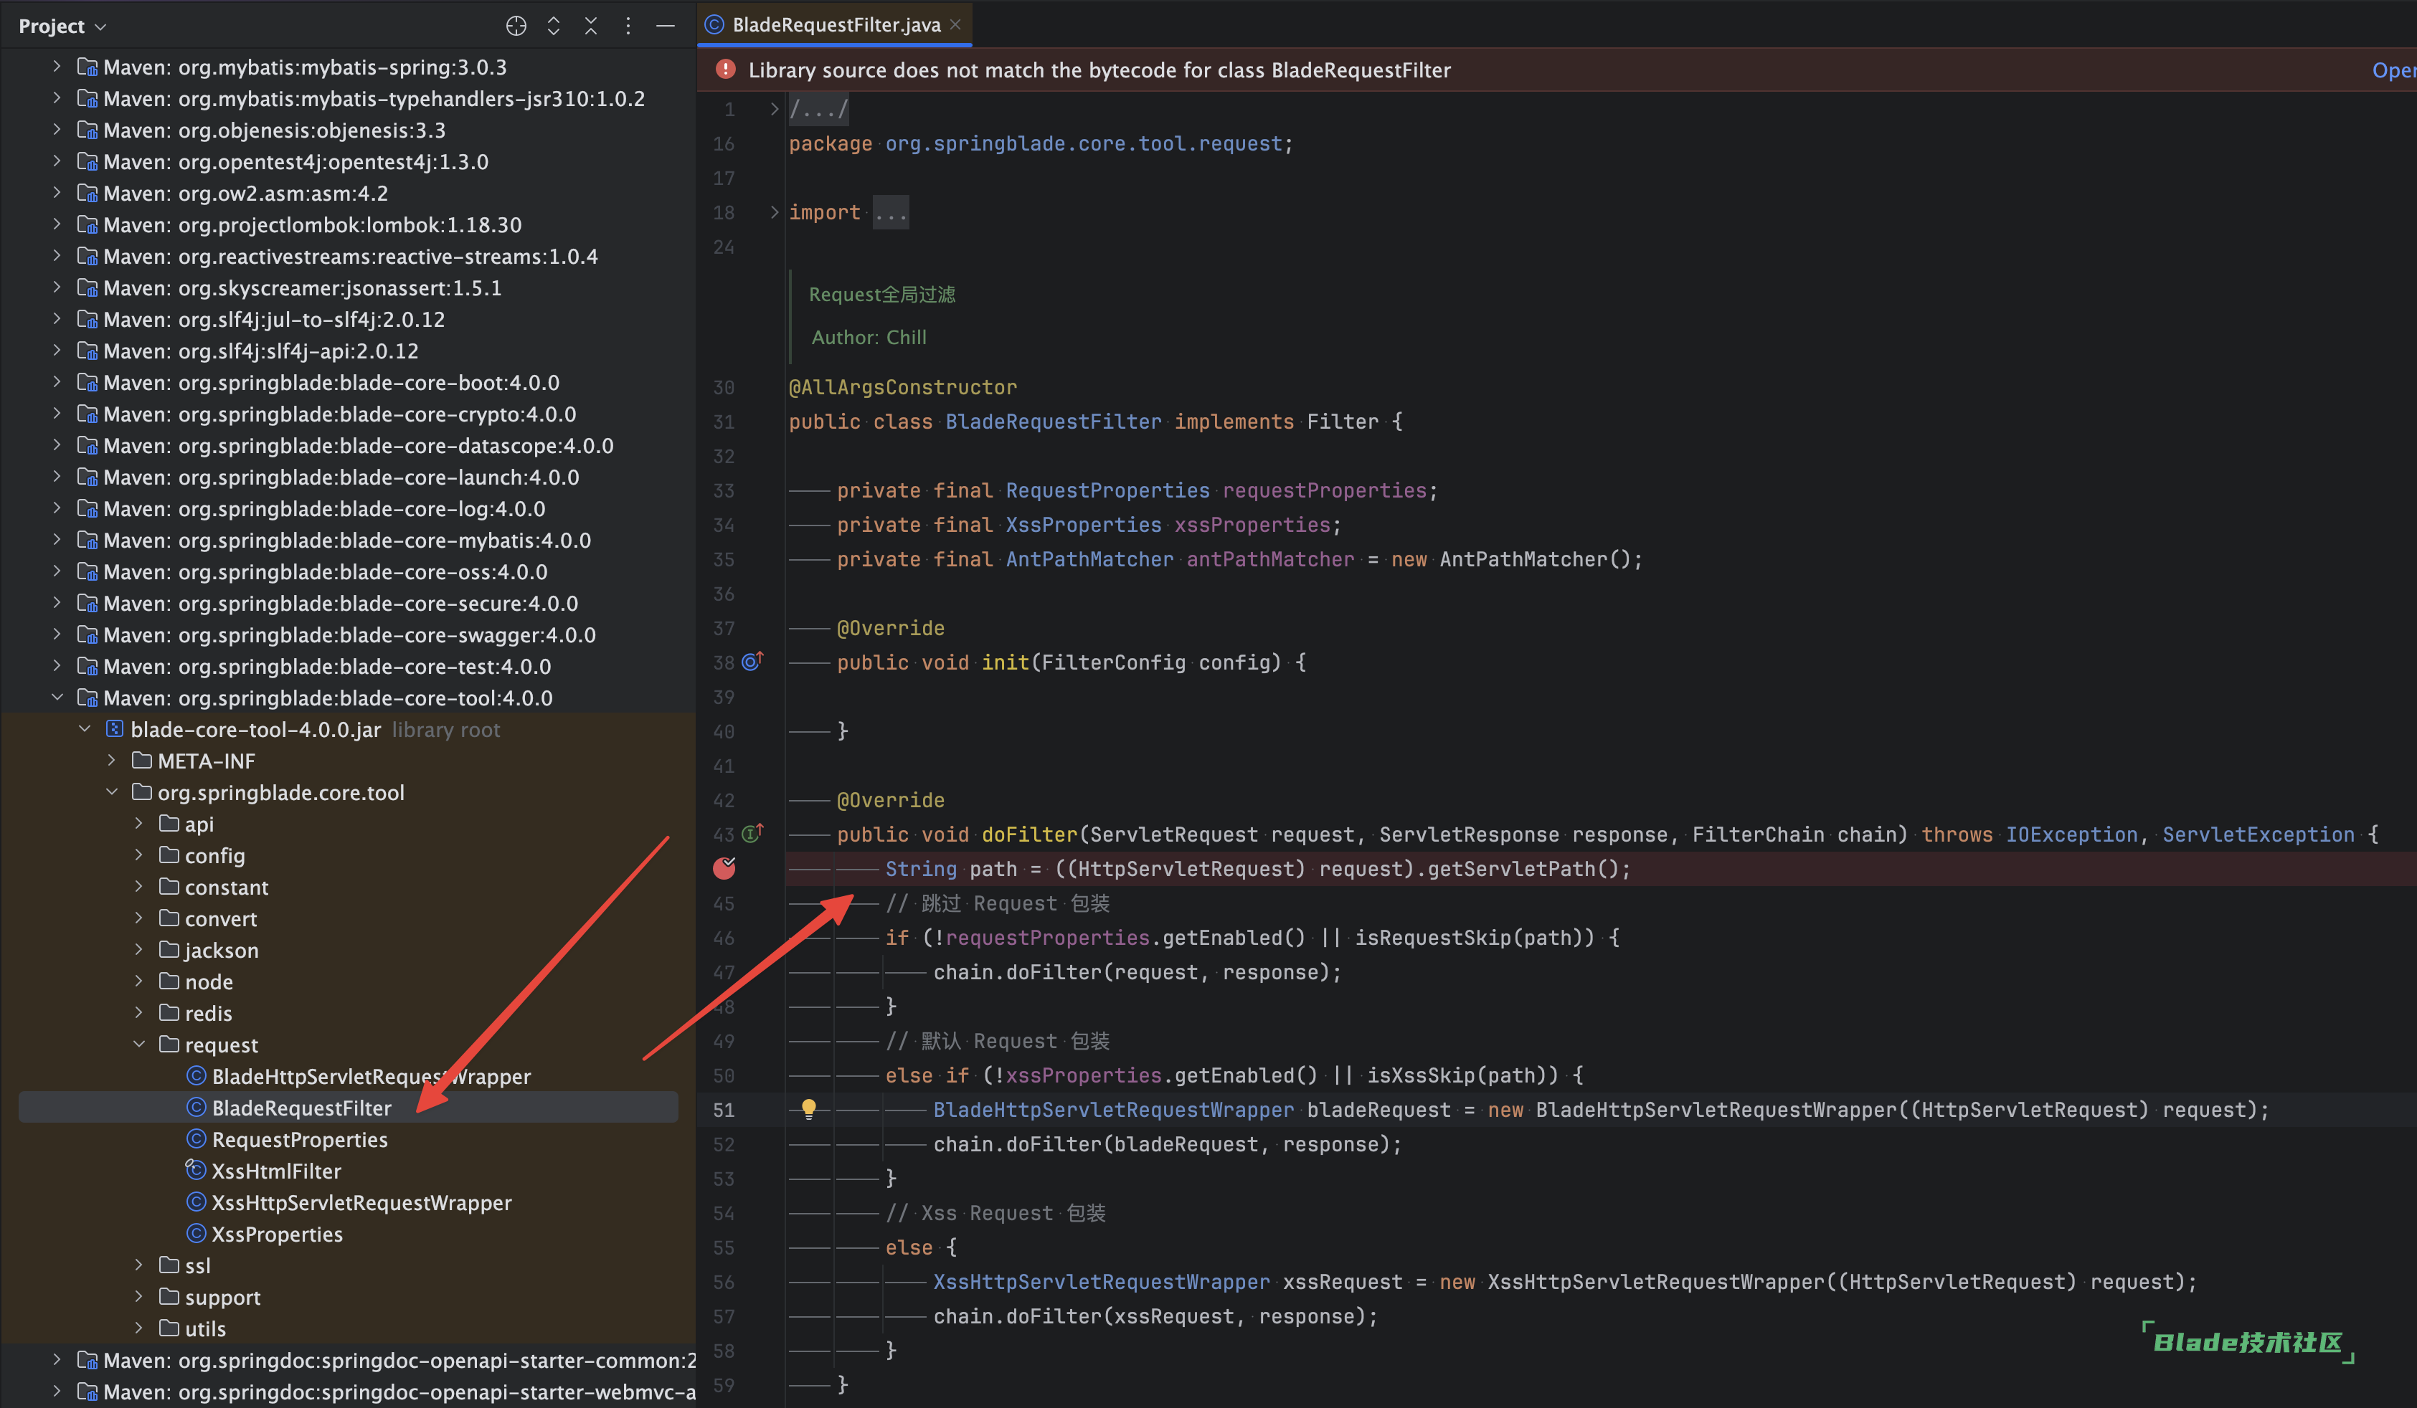Collapse Maven blade-core-tool:4.0.0 library

point(57,698)
